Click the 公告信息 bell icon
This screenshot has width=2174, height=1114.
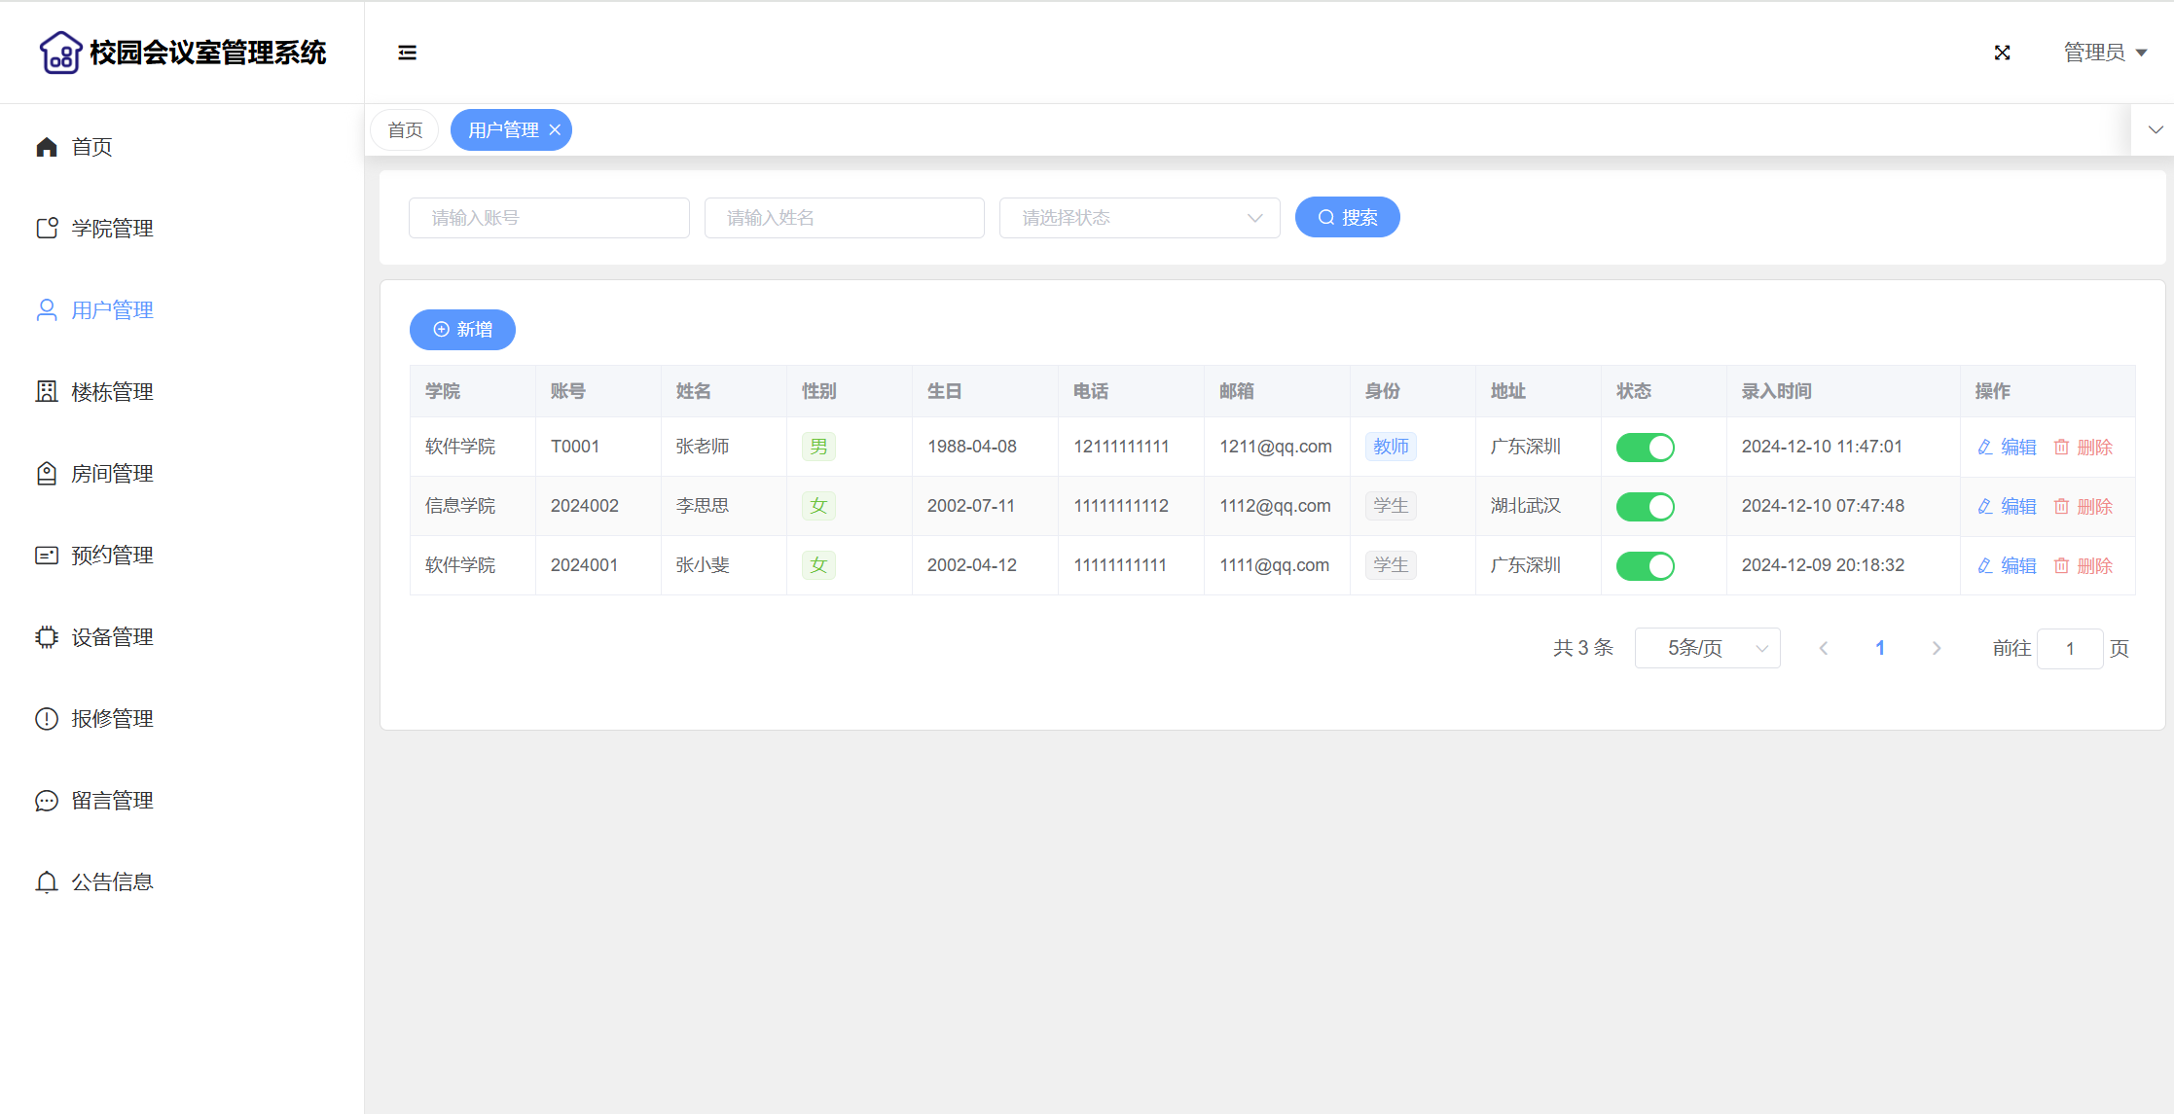pyautogui.click(x=47, y=881)
